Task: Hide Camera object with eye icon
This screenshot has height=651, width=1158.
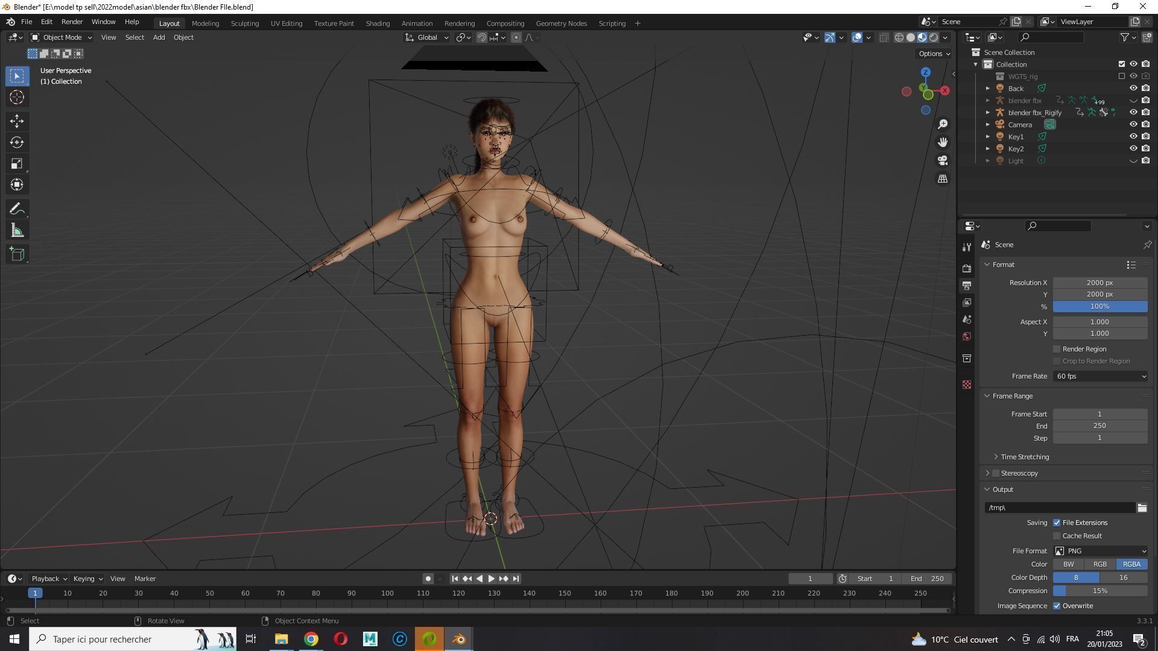Action: pos(1133,124)
